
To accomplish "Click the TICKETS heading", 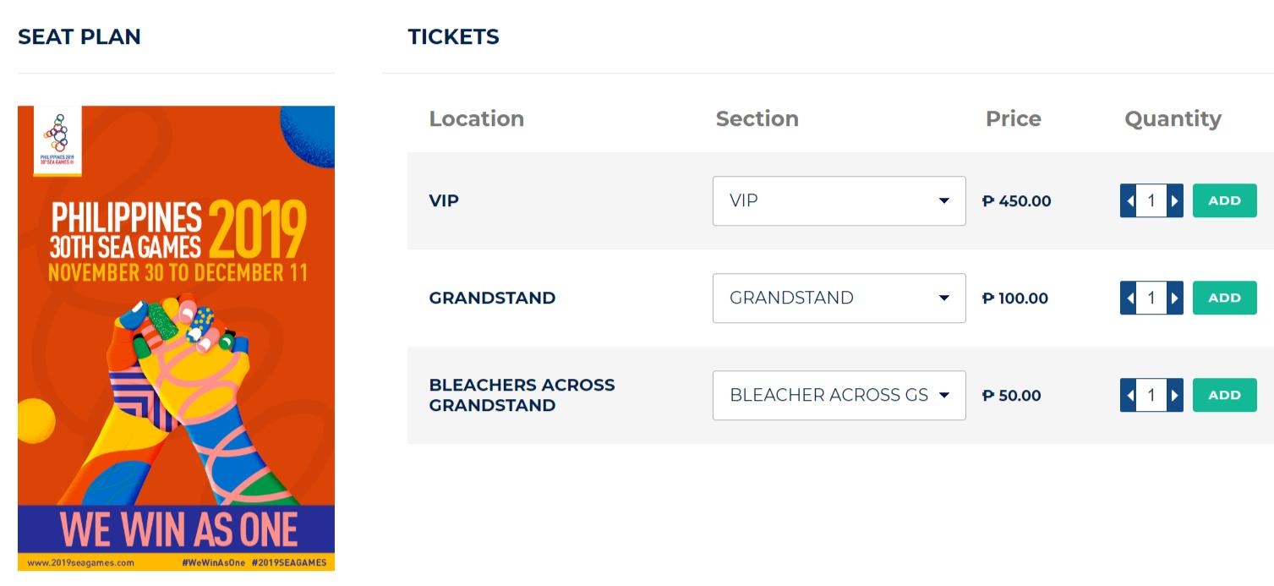I will coord(453,37).
